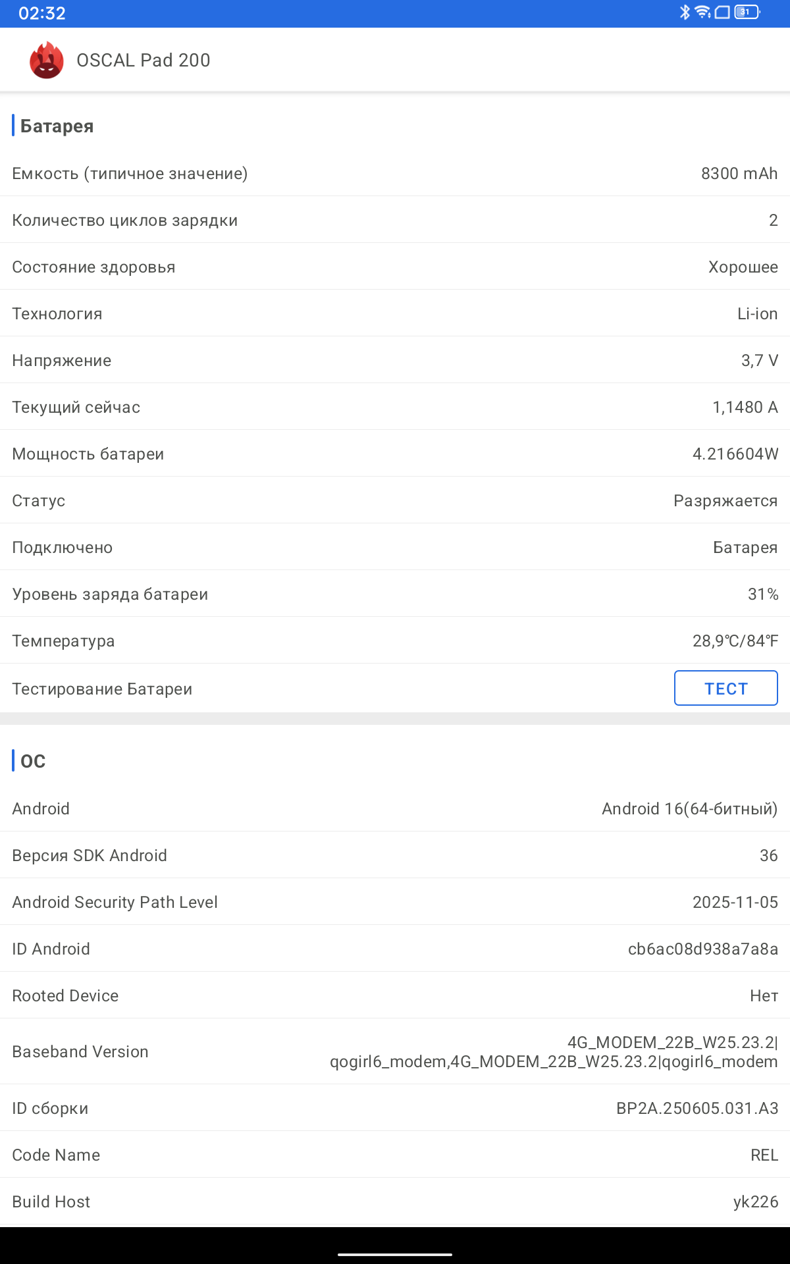This screenshot has width=790, height=1264.
Task: Tap the Wi-Fi status bar icon
Action: (x=703, y=12)
